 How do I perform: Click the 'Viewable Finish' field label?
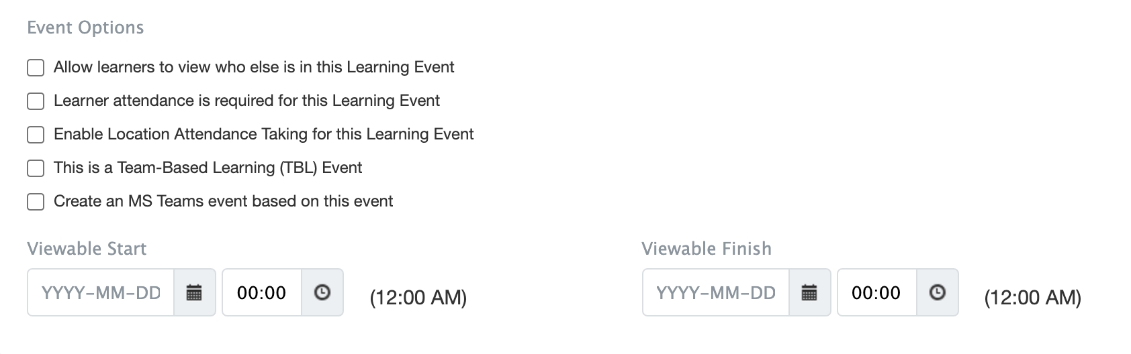pos(707,249)
